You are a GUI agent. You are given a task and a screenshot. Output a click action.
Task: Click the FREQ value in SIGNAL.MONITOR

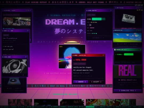tap(94, 22)
